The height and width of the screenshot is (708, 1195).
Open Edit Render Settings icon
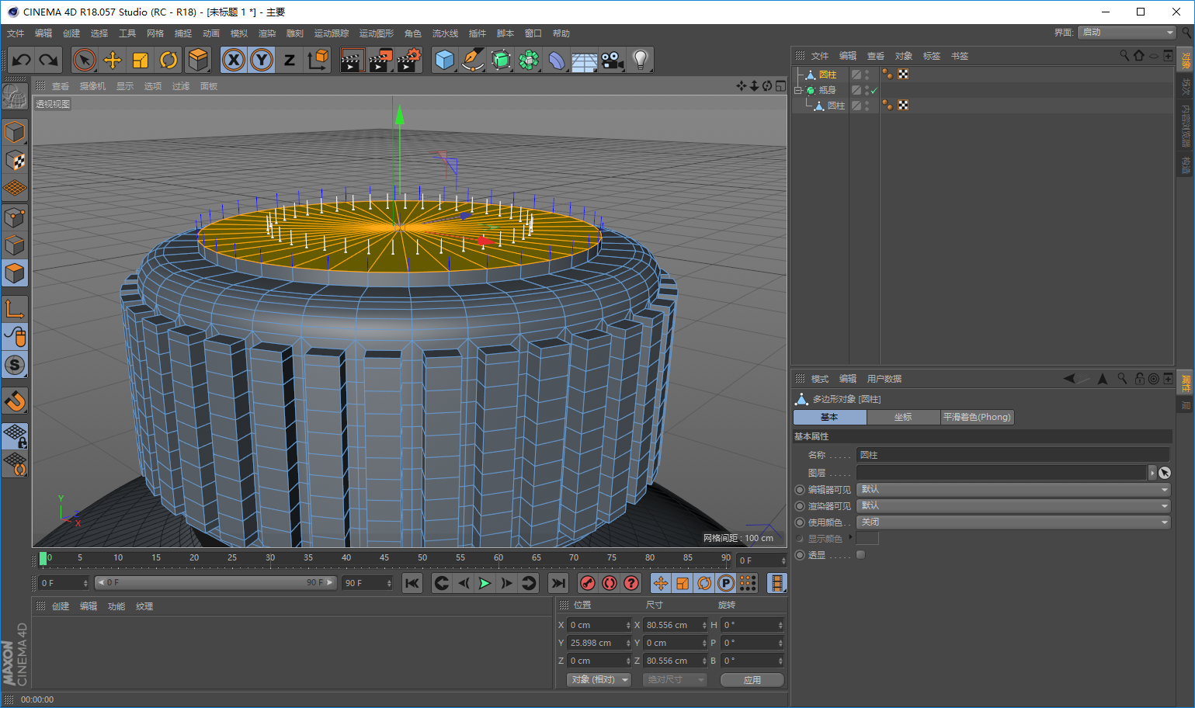click(x=408, y=60)
